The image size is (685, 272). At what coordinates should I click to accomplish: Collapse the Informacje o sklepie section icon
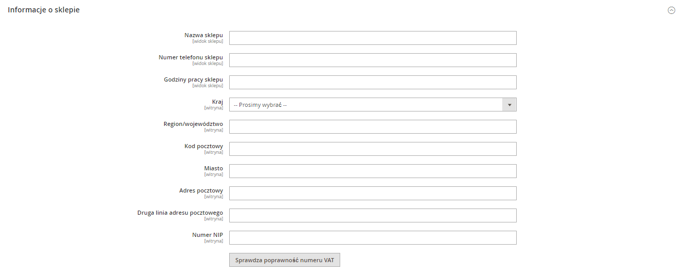tap(672, 10)
